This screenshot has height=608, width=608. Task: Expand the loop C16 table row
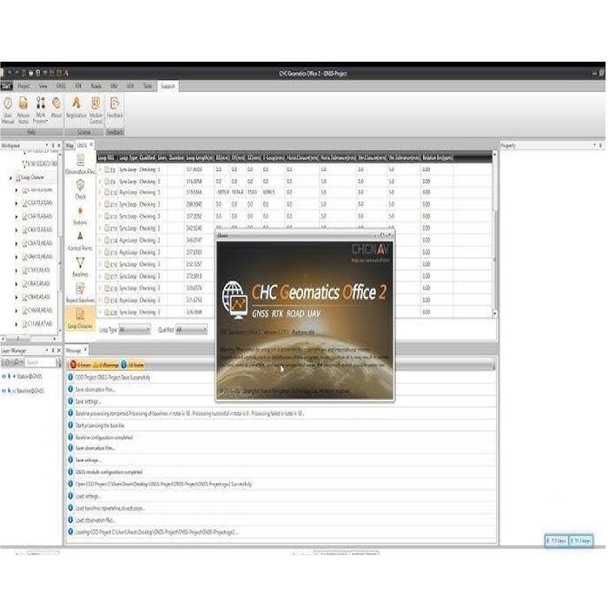coord(100,264)
